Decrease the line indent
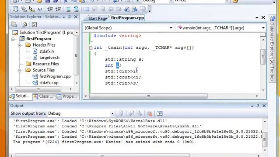The width and height of the screenshot is (280, 157). 50,9
